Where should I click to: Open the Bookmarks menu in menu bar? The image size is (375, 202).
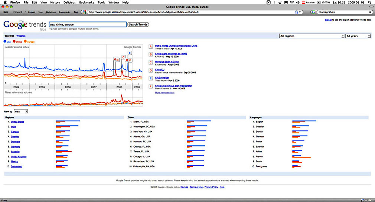87,2
